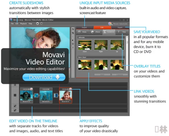Click the transitions list scroll down arrow

pyautogui.click(x=127, y=69)
